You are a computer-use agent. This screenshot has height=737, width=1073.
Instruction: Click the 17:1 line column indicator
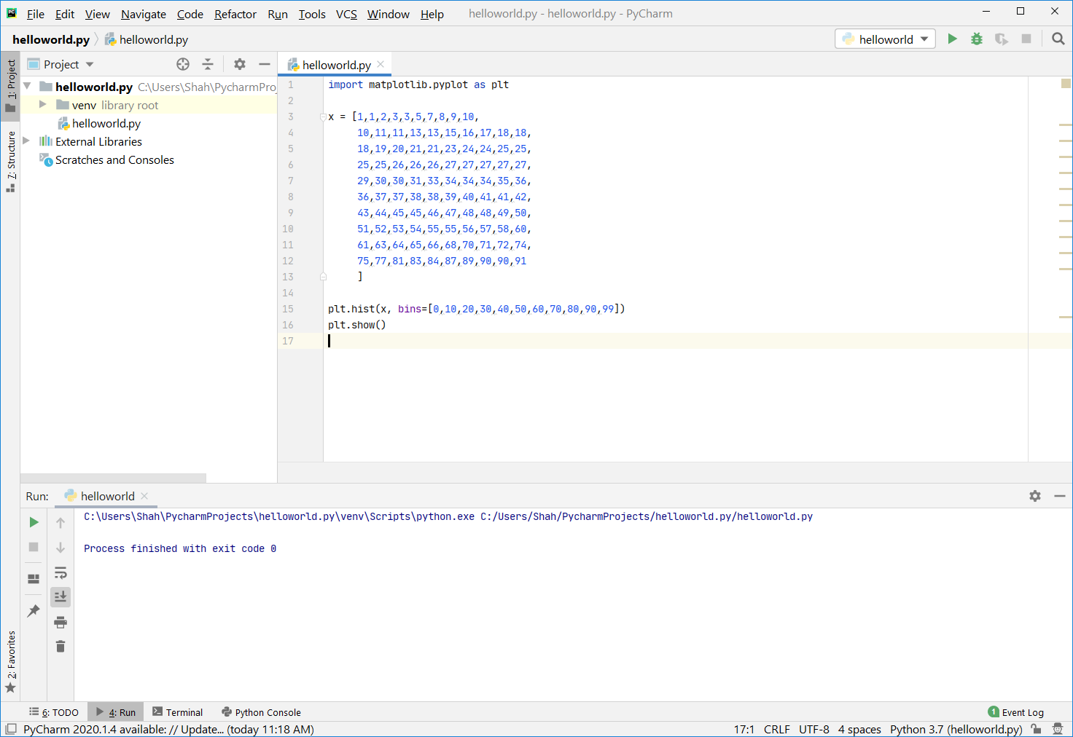click(x=744, y=729)
